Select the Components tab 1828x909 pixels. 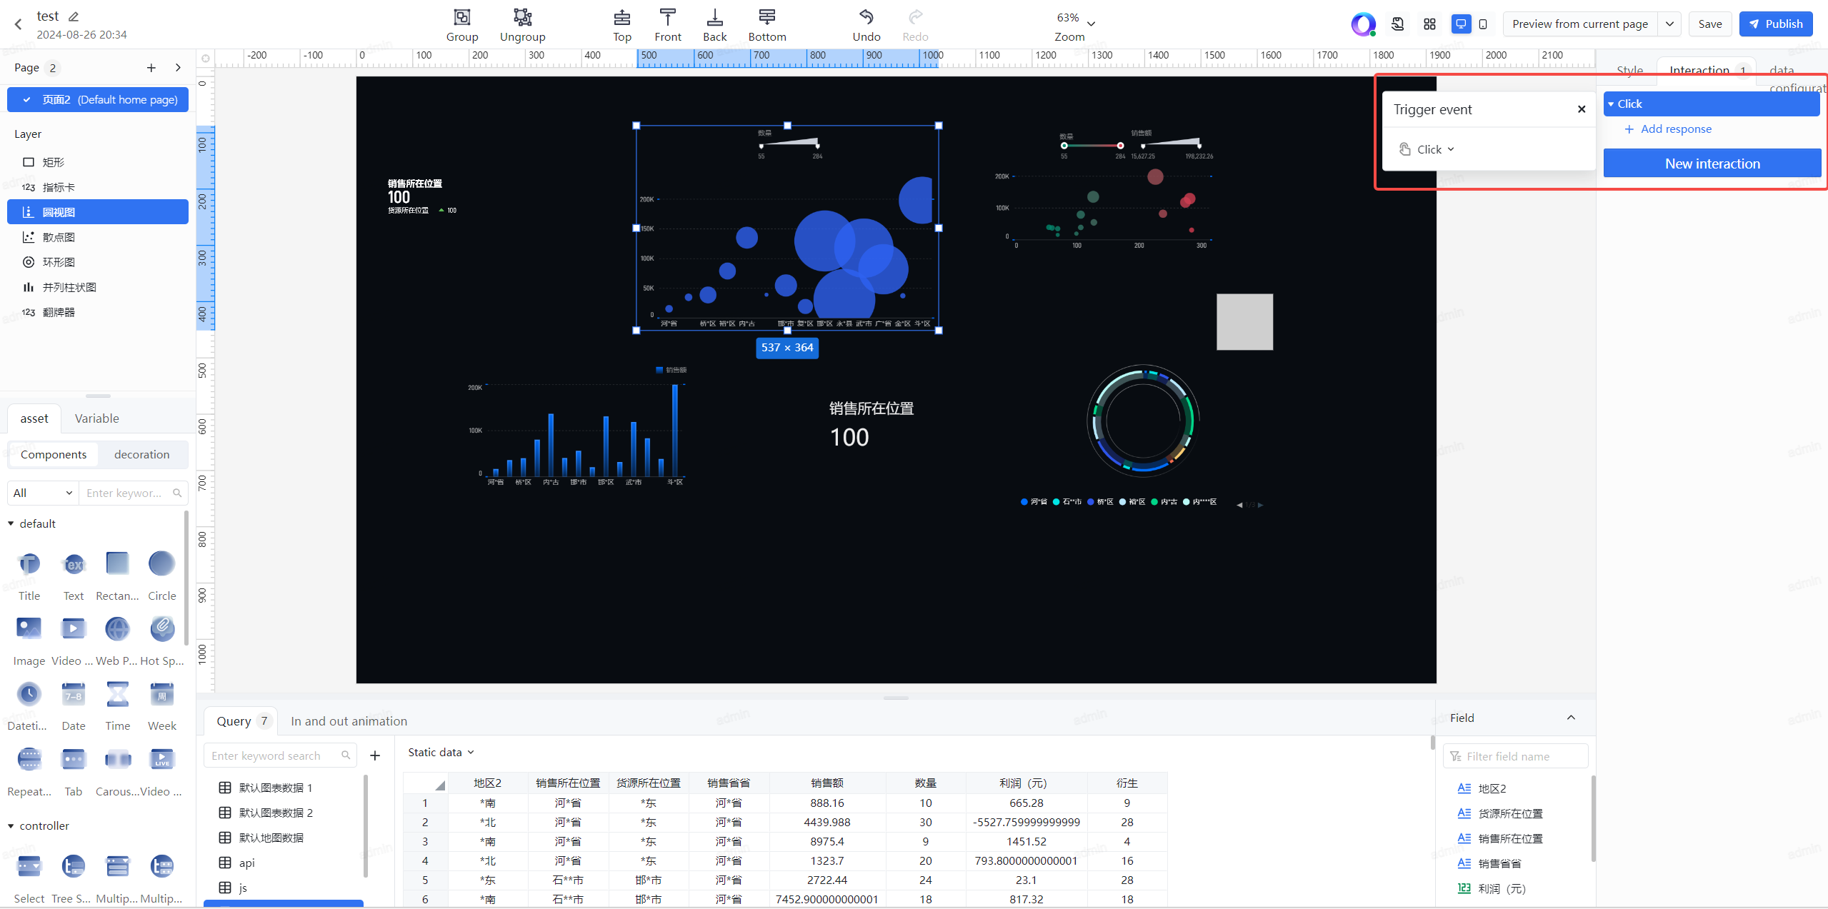tap(54, 454)
